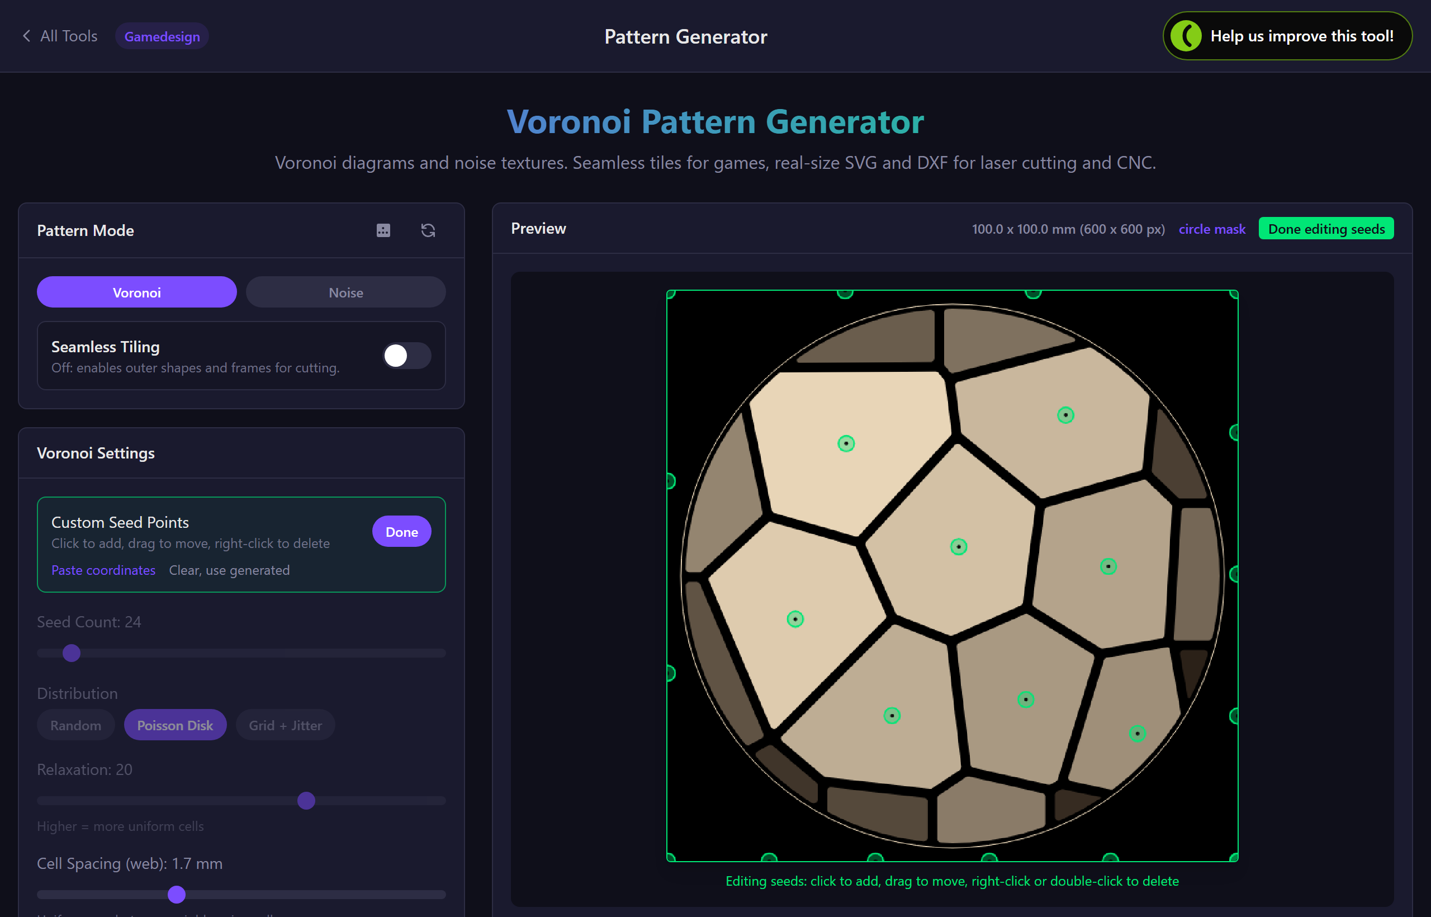The height and width of the screenshot is (917, 1431).
Task: Click the seed point in the right middle cell
Action: [1108, 566]
